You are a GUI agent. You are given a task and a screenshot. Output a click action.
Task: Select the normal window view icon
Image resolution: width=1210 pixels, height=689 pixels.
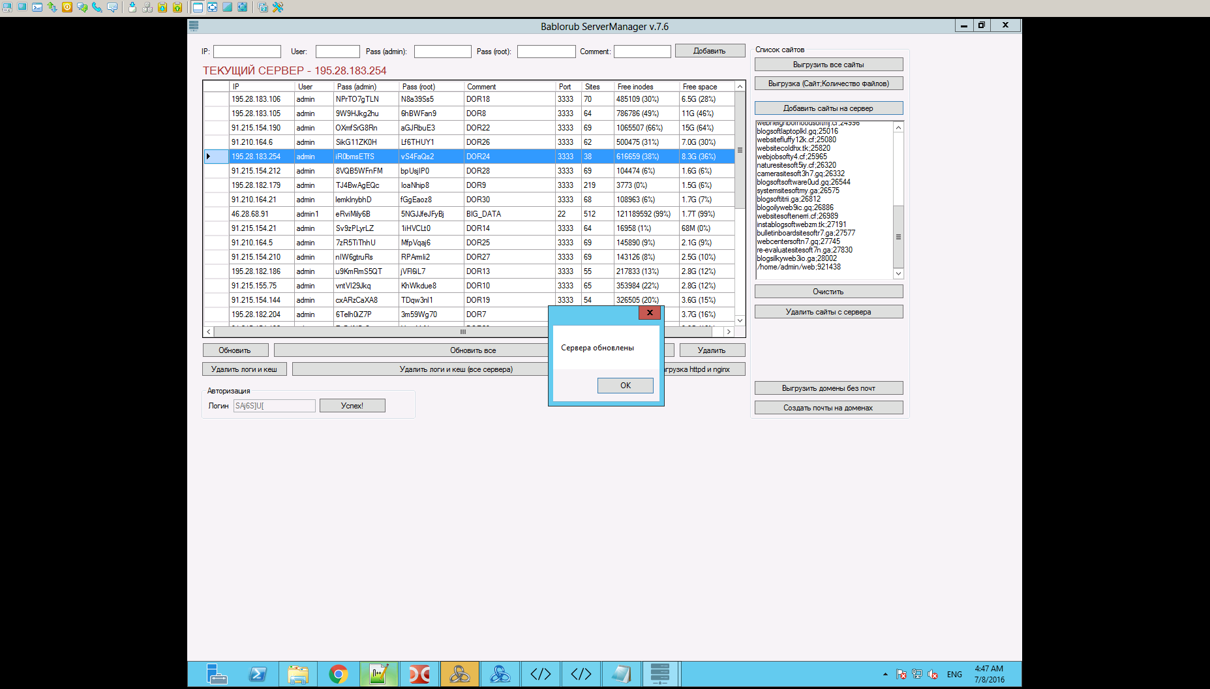pos(198,7)
